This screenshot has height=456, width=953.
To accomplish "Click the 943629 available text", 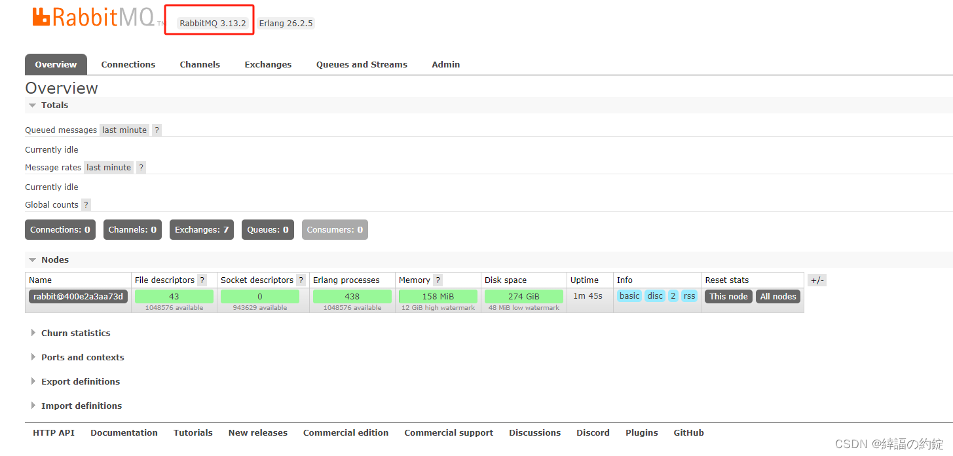I will point(260,308).
